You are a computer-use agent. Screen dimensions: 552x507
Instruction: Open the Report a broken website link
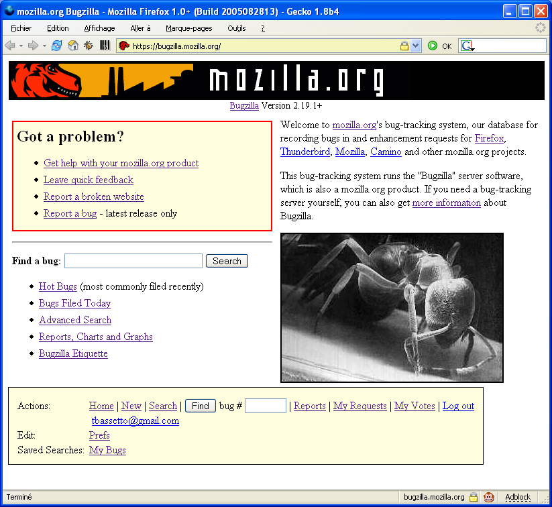94,196
